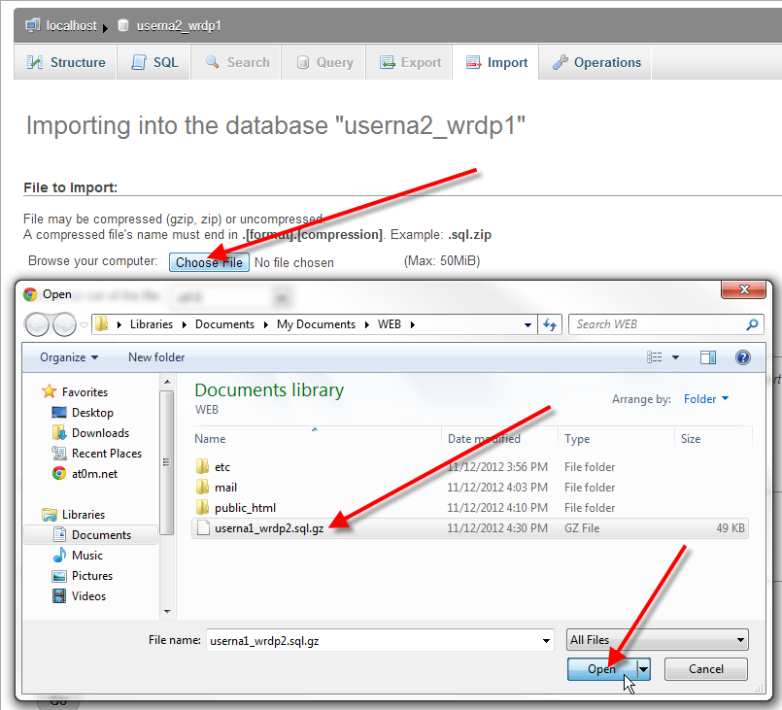The width and height of the screenshot is (782, 710).
Task: Open the Organize menu
Action: coord(69,357)
